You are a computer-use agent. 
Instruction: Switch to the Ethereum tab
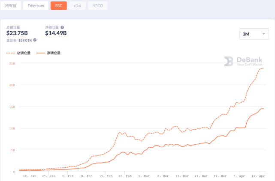[36, 6]
